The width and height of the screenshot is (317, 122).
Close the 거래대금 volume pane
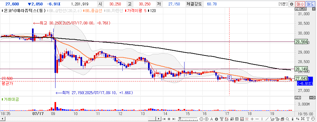coord(314,98)
